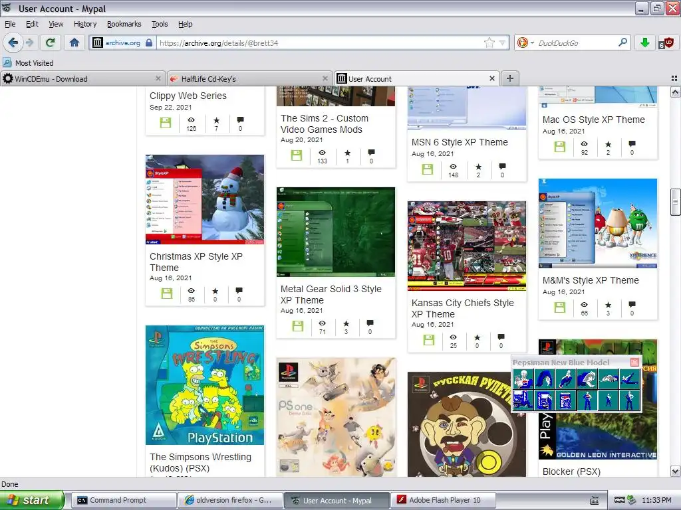This screenshot has width=681, height=510.
Task: Open The Sims 2 - Custom Video Games Mods
Action: click(x=325, y=124)
